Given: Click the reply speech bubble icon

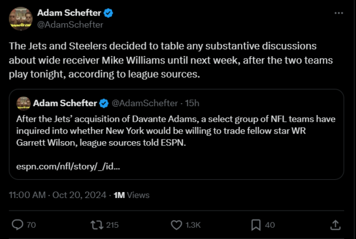Looking at the screenshot, I should pyautogui.click(x=17, y=225).
